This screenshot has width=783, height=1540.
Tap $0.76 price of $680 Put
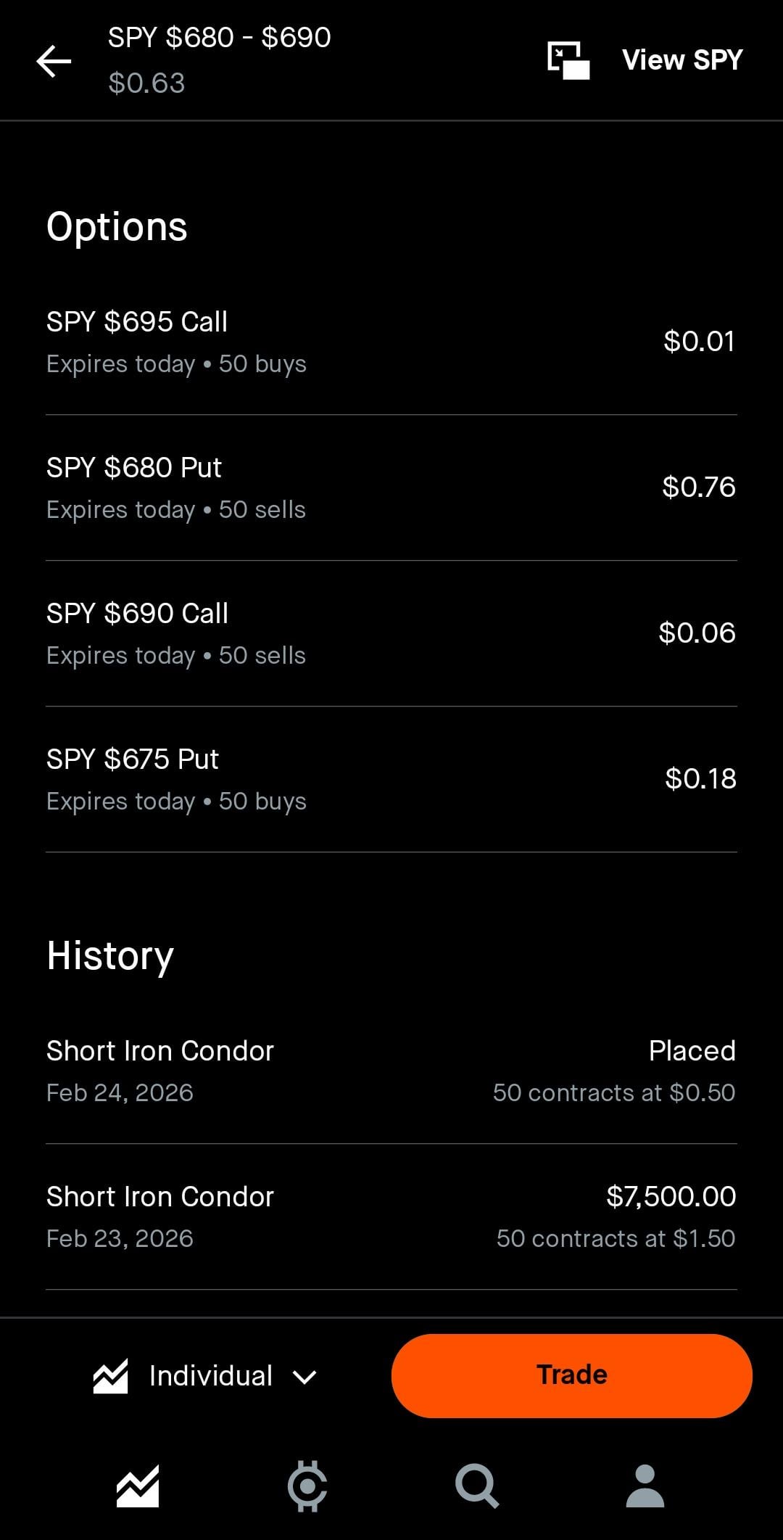click(x=698, y=487)
